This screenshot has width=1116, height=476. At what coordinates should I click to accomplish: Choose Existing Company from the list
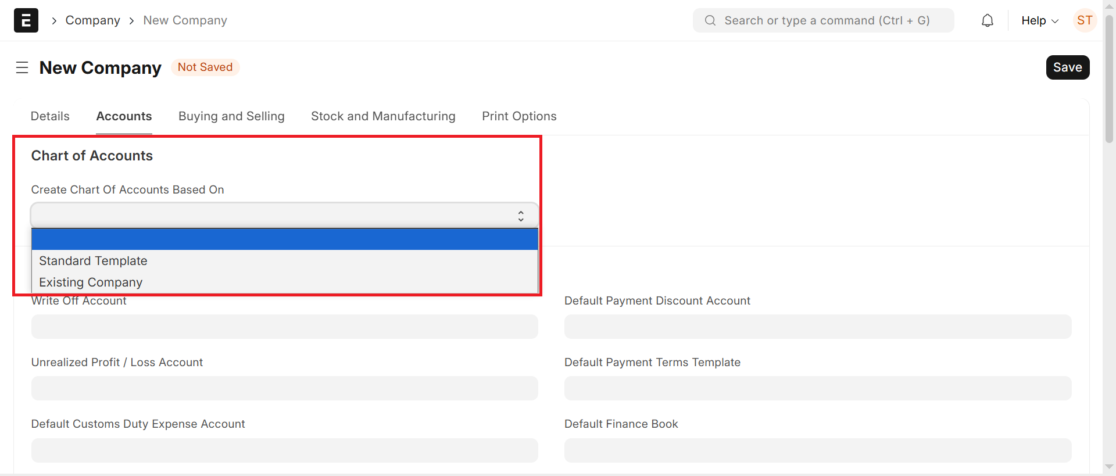(91, 282)
